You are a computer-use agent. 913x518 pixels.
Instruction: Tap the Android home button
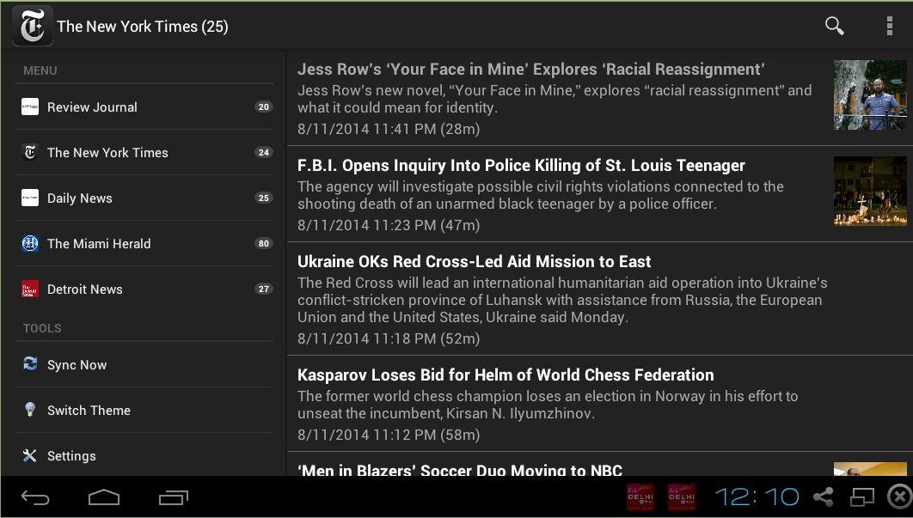[x=104, y=497]
